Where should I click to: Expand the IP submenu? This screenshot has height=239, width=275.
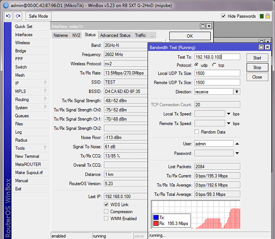click(46, 83)
